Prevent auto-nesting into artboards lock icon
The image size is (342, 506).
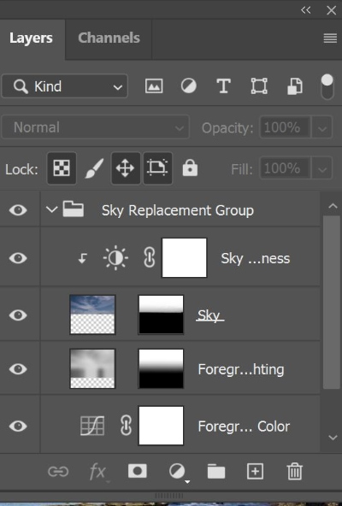pos(157,168)
